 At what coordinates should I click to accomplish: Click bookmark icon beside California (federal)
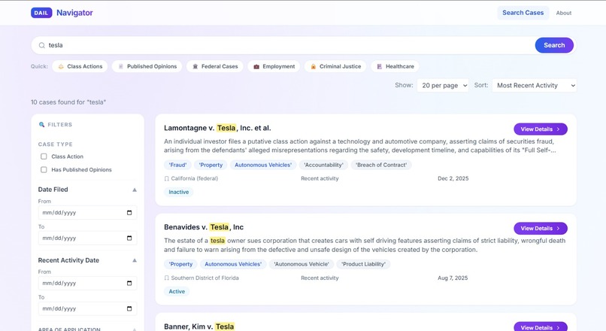[x=167, y=178]
